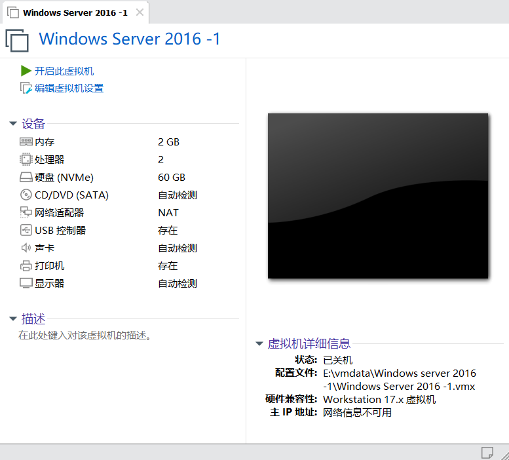Select the CD/DVD disc icon
Viewport: 509px width, 460px height.
(x=26, y=195)
